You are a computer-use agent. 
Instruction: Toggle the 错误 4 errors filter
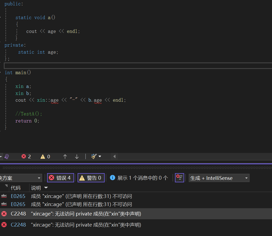point(61,178)
